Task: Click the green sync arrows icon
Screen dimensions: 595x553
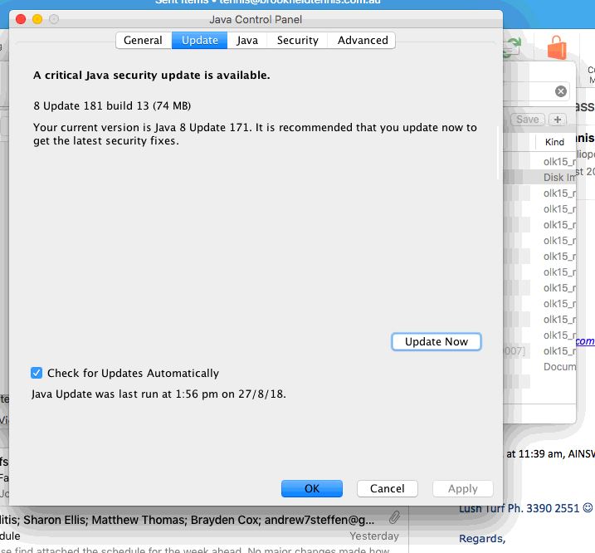Action: pos(512,47)
